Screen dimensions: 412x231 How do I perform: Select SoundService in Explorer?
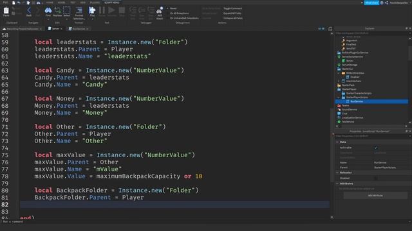pos(349,110)
